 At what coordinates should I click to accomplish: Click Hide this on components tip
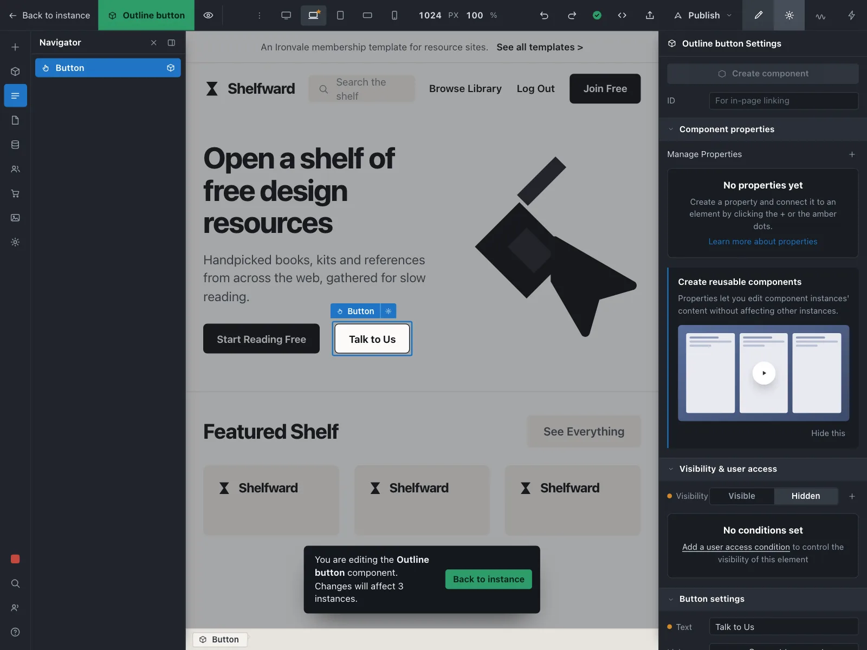coord(828,433)
